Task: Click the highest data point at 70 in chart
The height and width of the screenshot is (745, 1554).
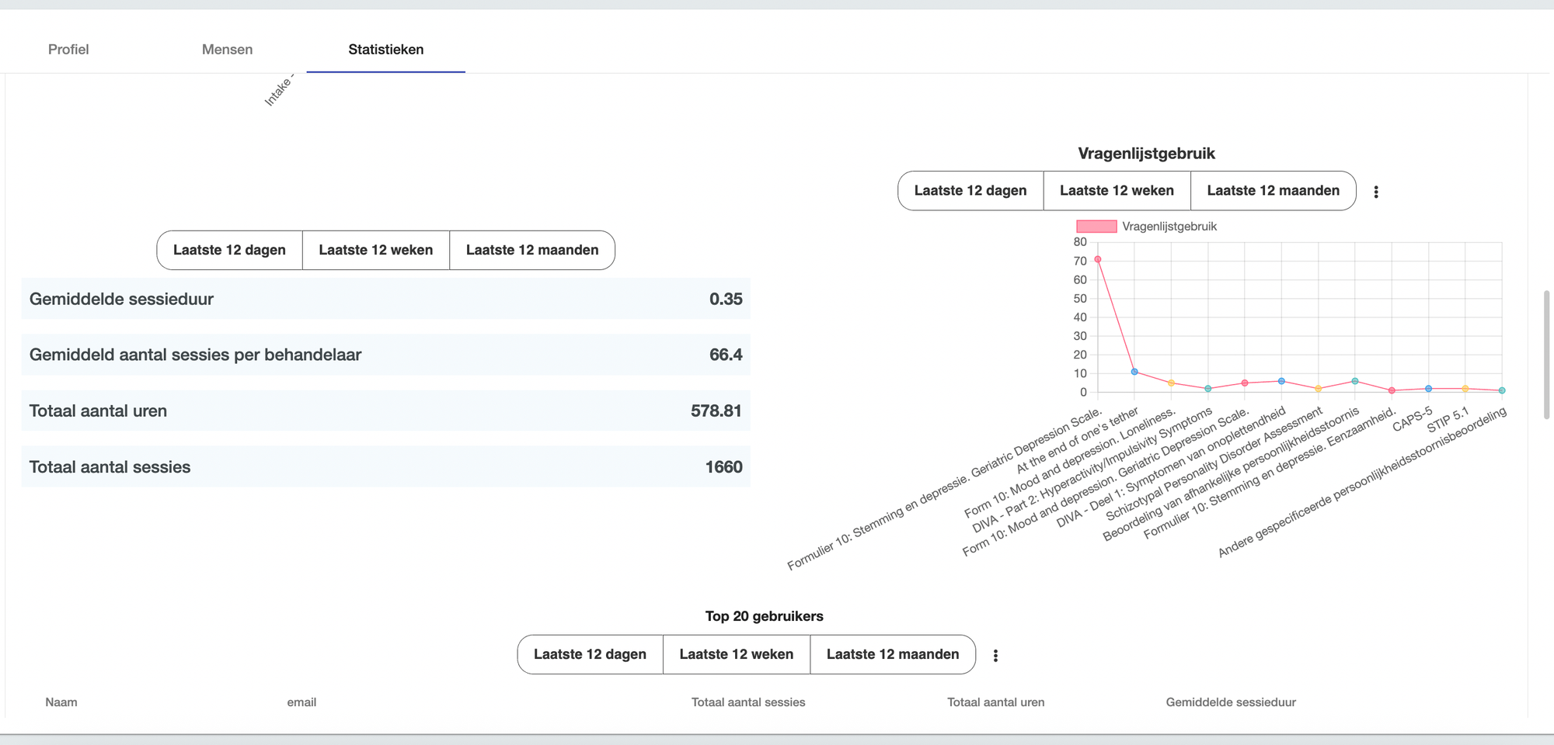Action: click(x=1097, y=259)
